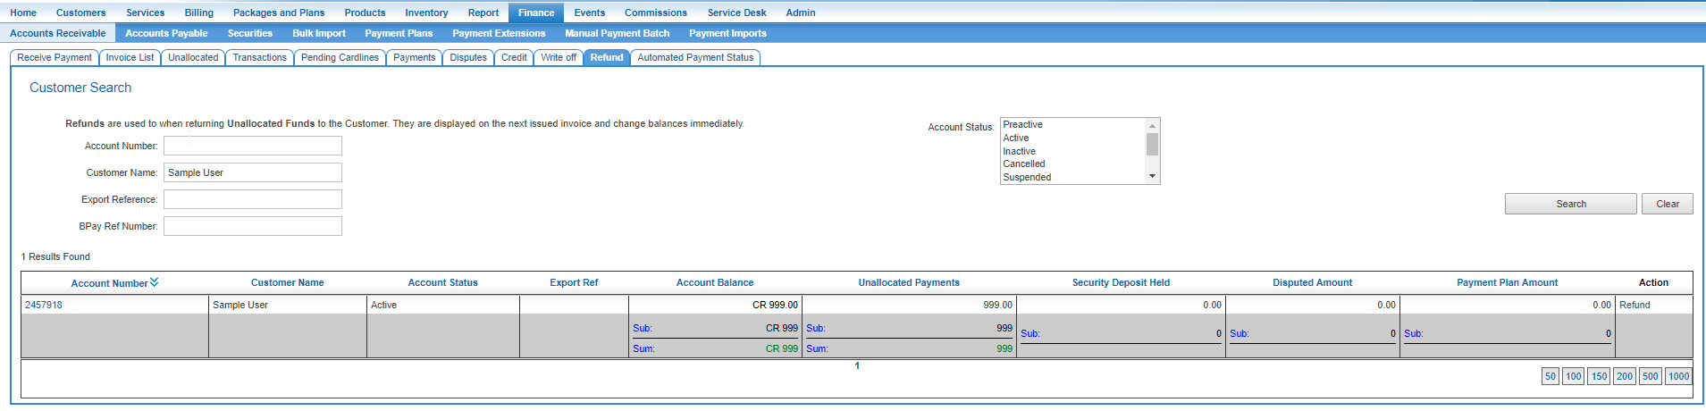Image resolution: width=1706 pixels, height=411 pixels.
Task: Select Cancelled in Account Status list
Action: point(1023,164)
